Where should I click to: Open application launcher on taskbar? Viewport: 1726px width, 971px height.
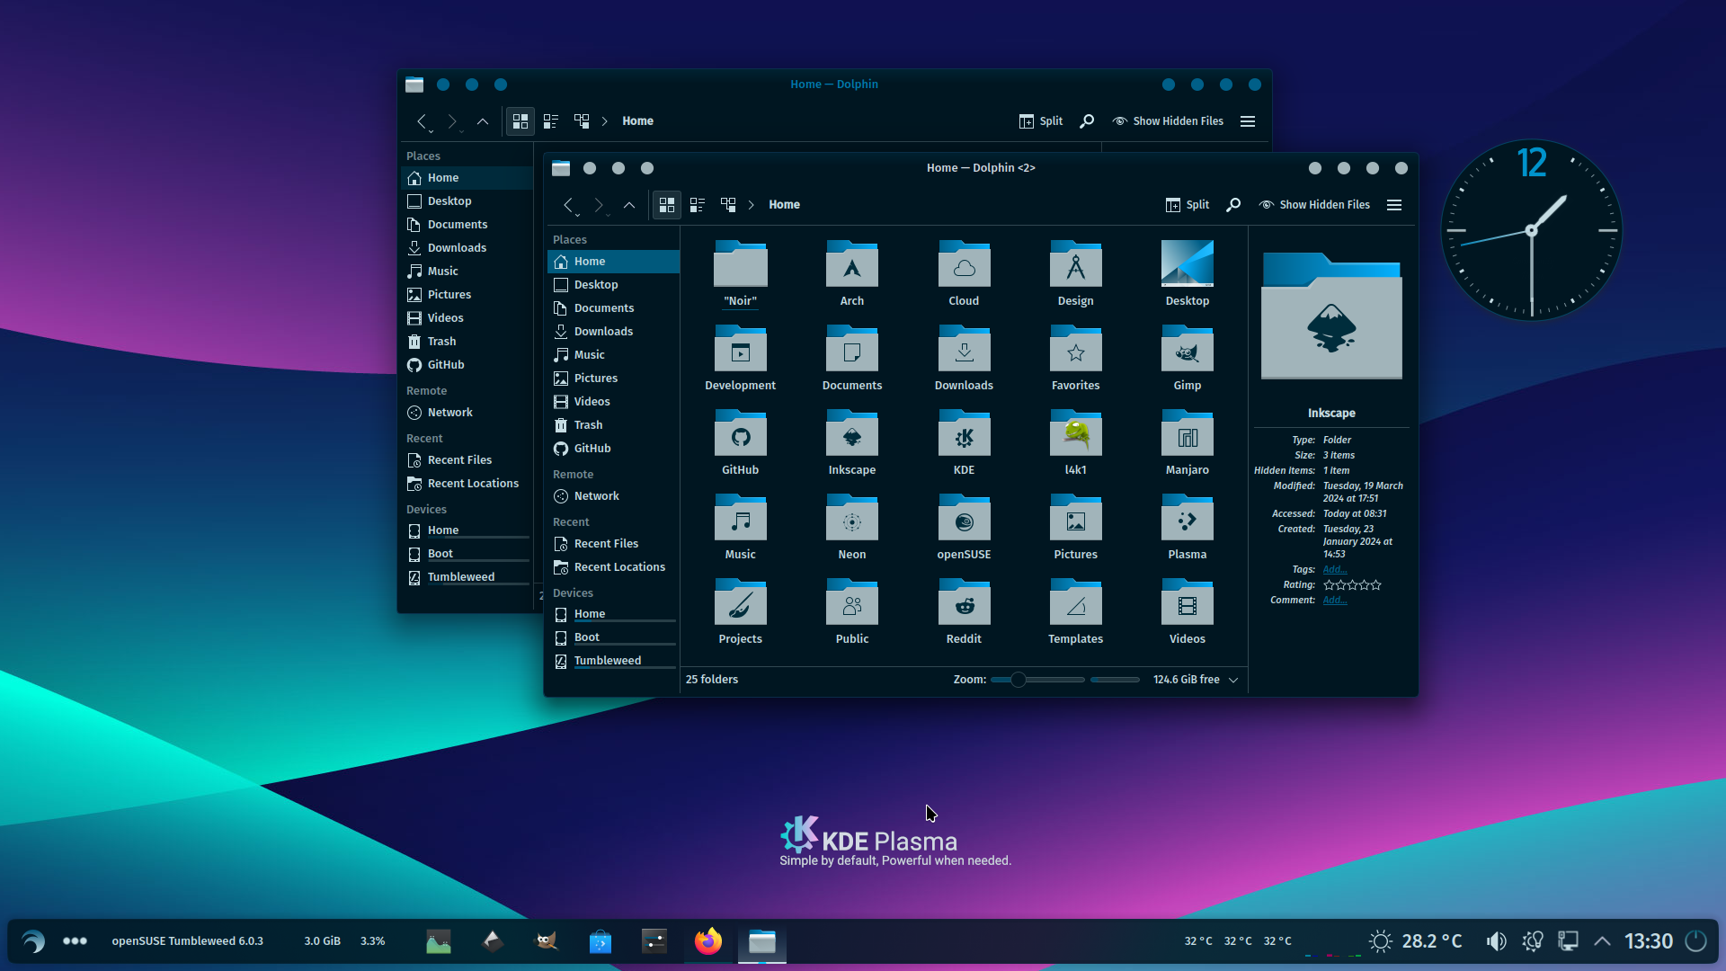[x=33, y=941]
